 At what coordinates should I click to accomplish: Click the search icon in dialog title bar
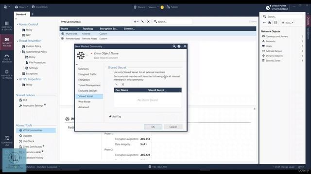tap(174, 46)
